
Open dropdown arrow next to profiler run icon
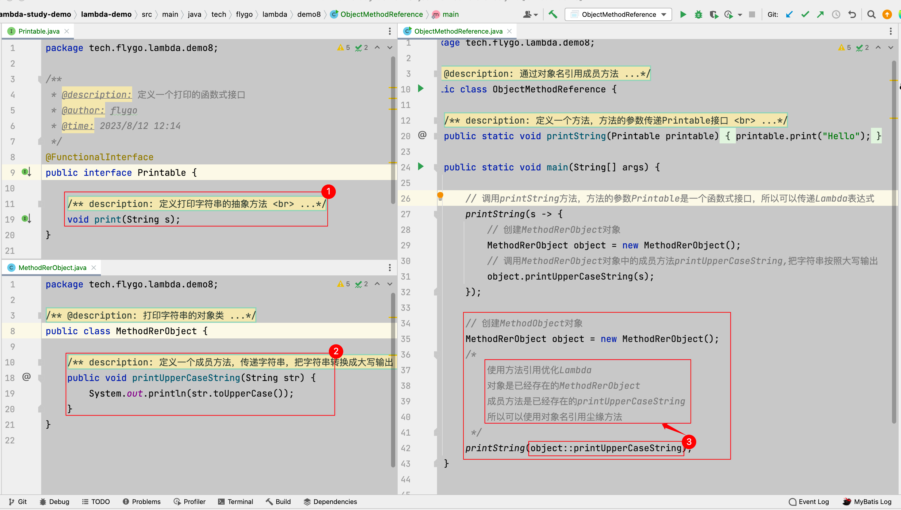click(740, 15)
